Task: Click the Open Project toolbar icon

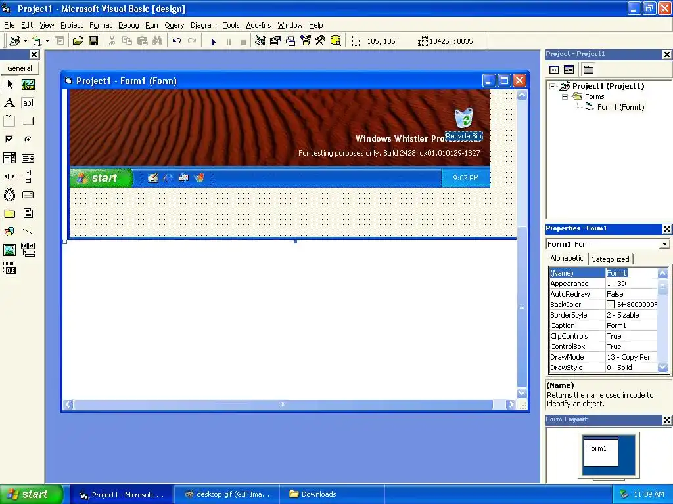Action: (78, 41)
